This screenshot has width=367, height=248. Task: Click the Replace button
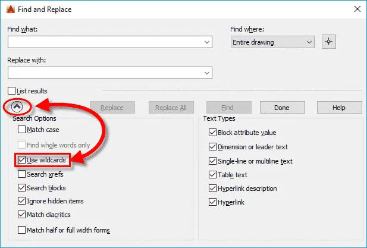pos(112,108)
